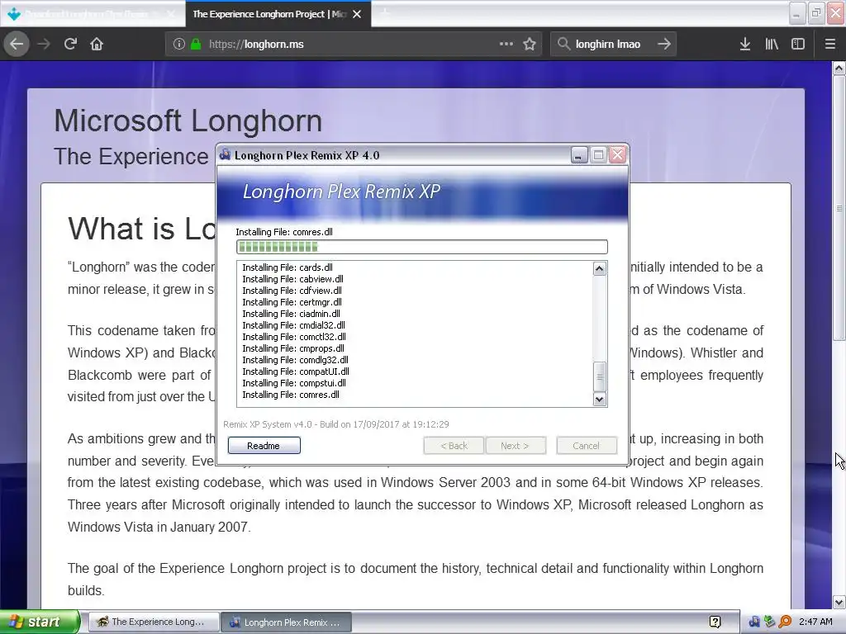Viewport: 846px width, 634px height.
Task: Open the downloads arrow icon
Action: pyautogui.click(x=745, y=44)
